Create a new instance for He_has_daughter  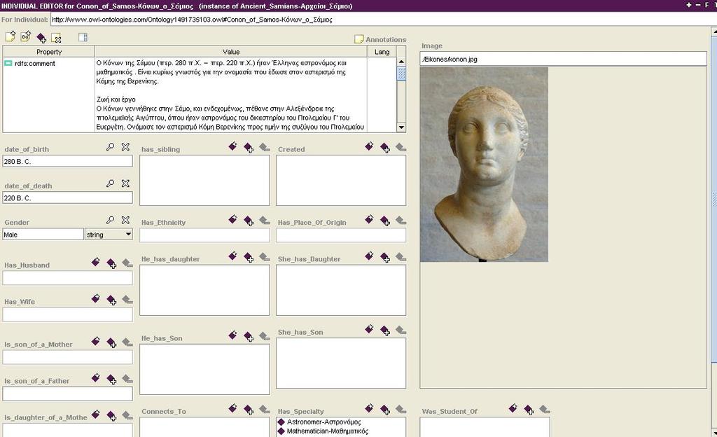[x=232, y=256]
